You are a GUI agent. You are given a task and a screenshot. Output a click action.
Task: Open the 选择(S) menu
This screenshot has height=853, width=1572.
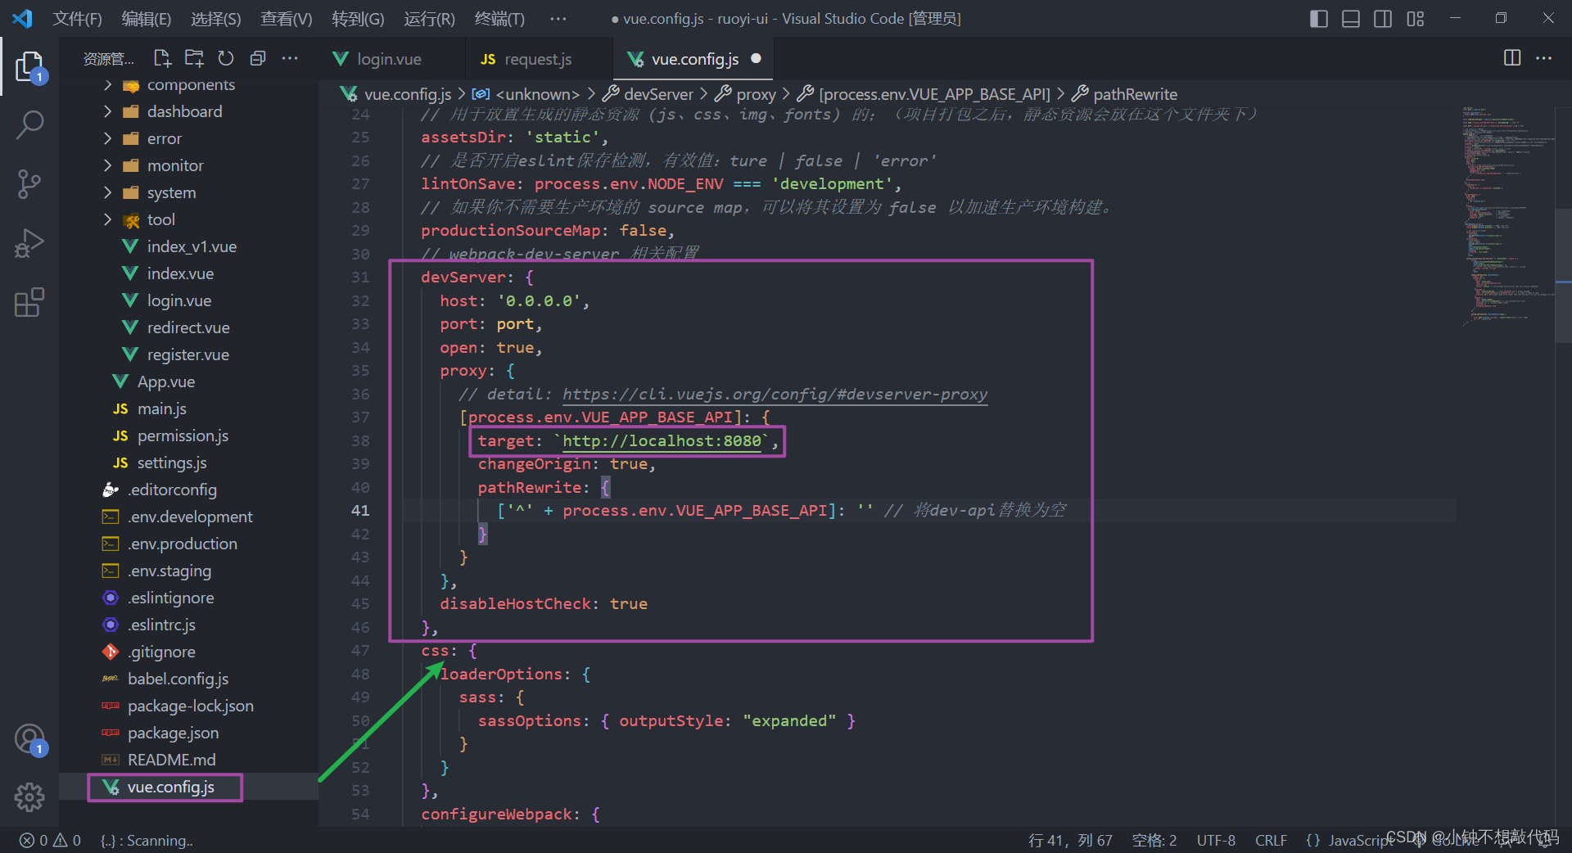click(x=216, y=18)
